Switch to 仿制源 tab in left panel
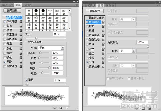This screenshot has width=161, height=111. coord(28,5)
